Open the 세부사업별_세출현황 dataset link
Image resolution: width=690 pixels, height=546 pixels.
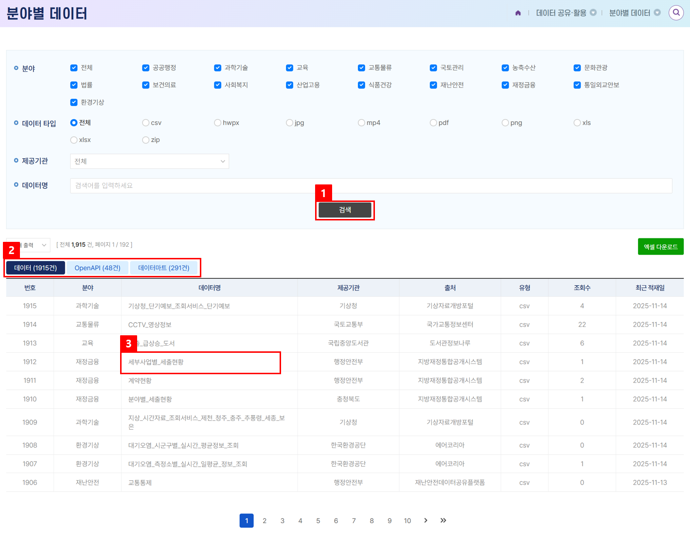pyautogui.click(x=156, y=362)
